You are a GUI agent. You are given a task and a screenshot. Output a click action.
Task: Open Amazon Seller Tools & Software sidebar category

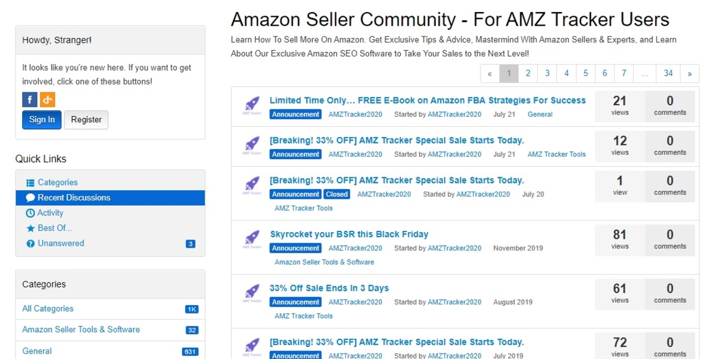pos(81,330)
